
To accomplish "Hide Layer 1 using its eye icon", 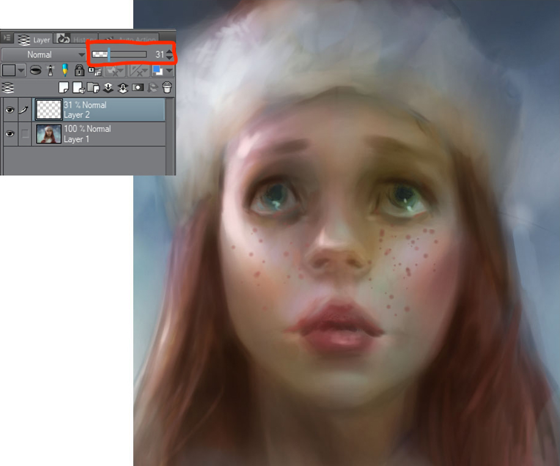I will (10, 134).
